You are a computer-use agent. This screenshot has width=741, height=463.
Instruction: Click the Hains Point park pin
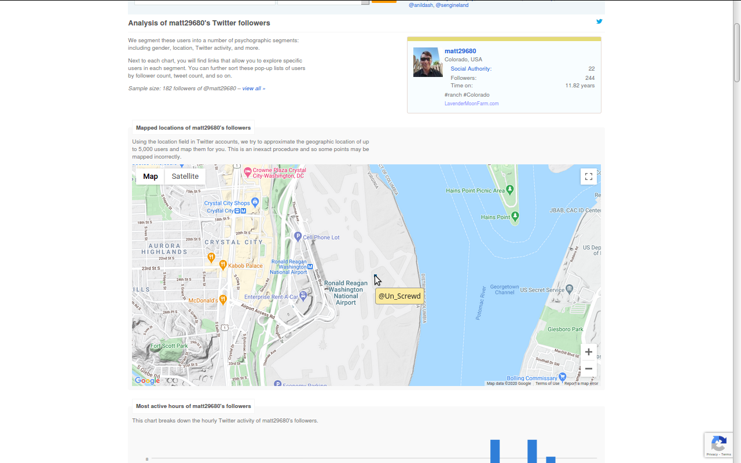point(515,217)
